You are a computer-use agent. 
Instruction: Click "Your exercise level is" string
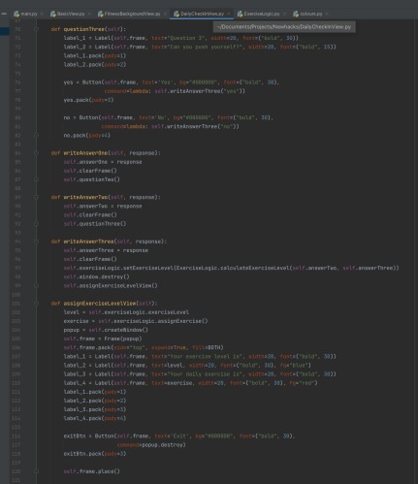(x=205, y=356)
